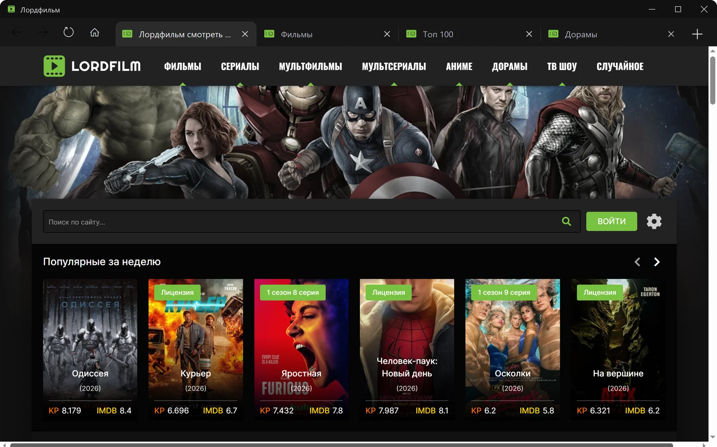
Task: Open the АНИМЕ menu
Action: click(459, 66)
